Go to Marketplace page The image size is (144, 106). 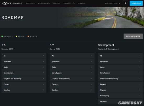pos(44,3)
